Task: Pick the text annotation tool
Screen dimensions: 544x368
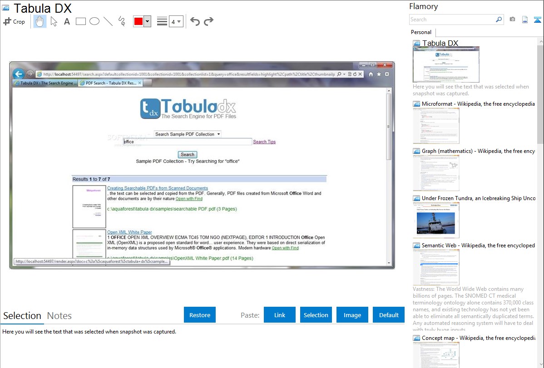Action: click(x=67, y=21)
